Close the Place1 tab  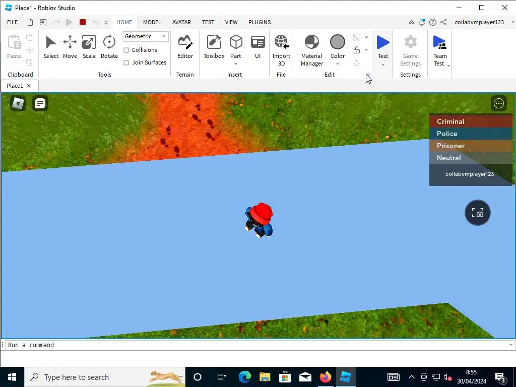pyautogui.click(x=29, y=86)
